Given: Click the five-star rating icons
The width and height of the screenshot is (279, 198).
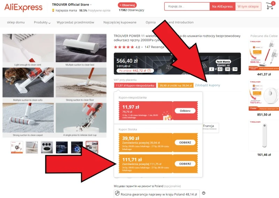Looking at the screenshot, I should click(x=124, y=47).
